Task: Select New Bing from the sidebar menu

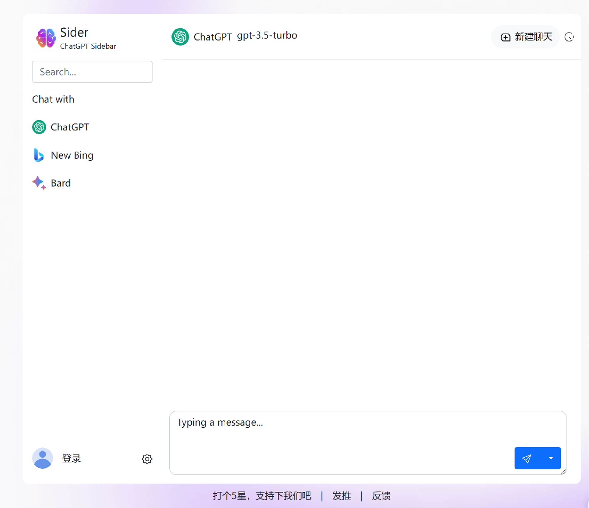Action: tap(72, 155)
